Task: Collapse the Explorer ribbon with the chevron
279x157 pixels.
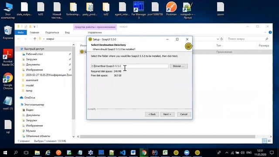Action: [265, 32]
